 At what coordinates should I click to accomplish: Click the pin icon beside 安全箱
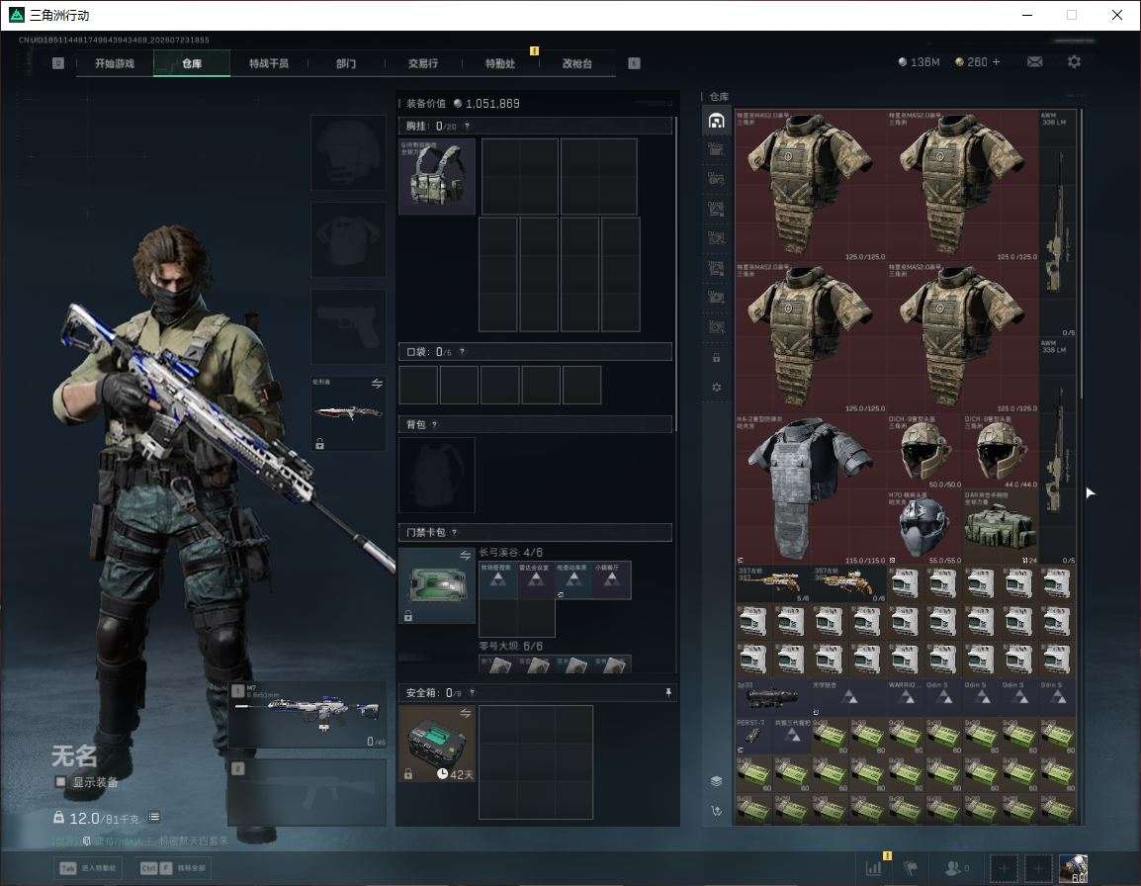click(x=668, y=692)
